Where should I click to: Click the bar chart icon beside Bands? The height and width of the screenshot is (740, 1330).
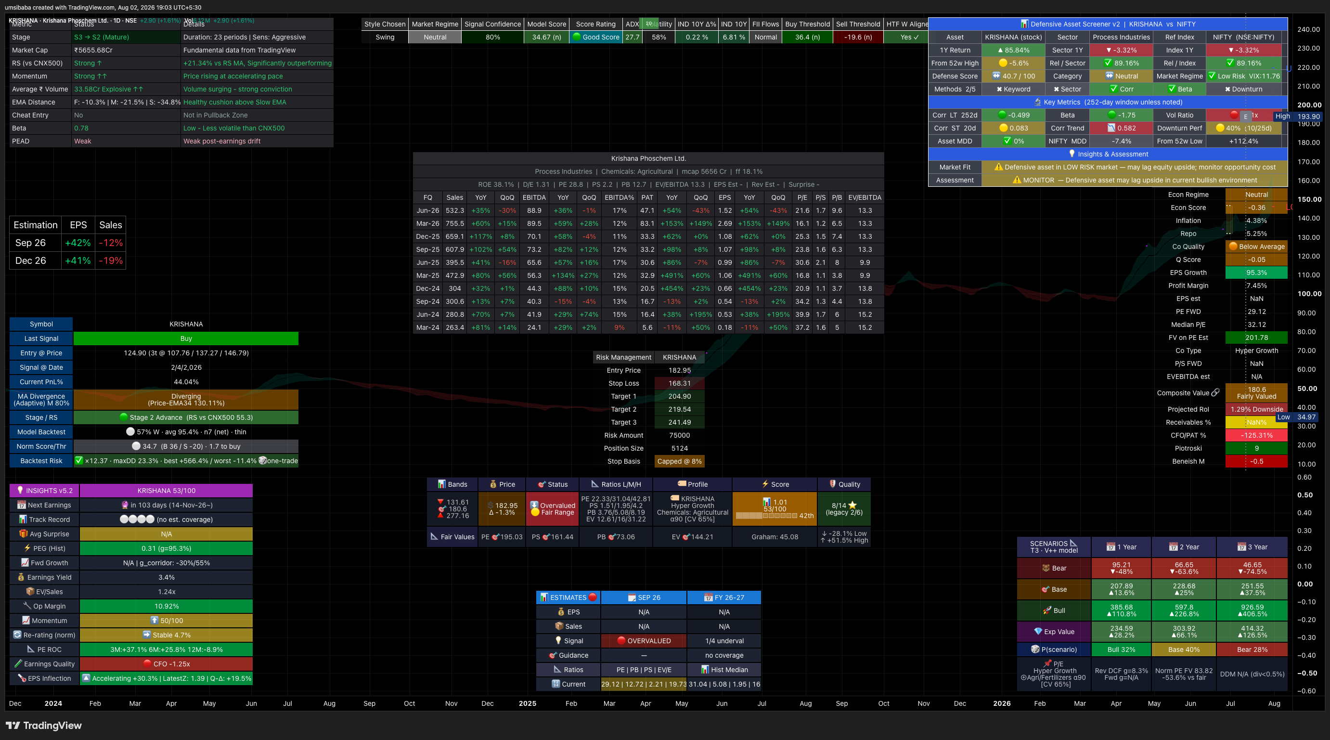pyautogui.click(x=441, y=484)
